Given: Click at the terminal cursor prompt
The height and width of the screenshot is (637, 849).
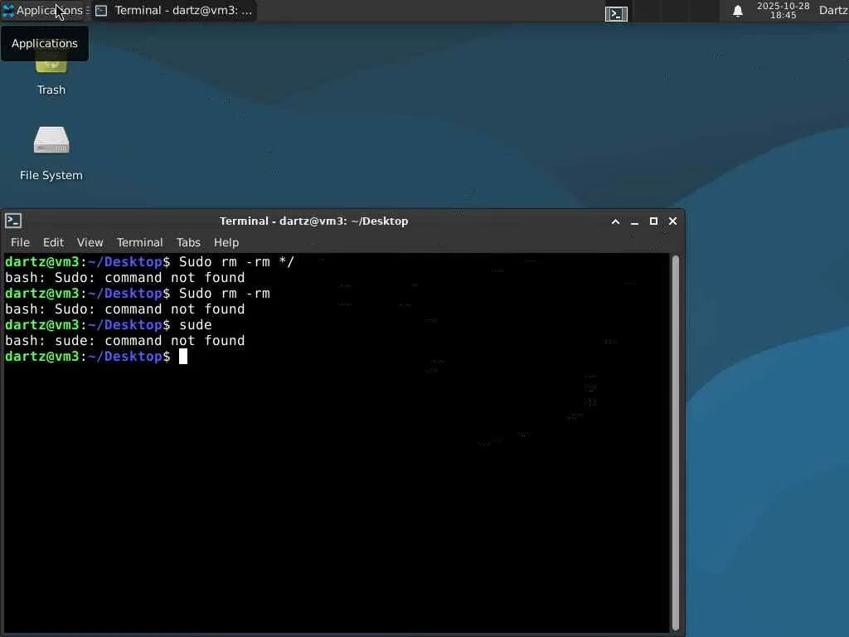Looking at the screenshot, I should click(183, 357).
